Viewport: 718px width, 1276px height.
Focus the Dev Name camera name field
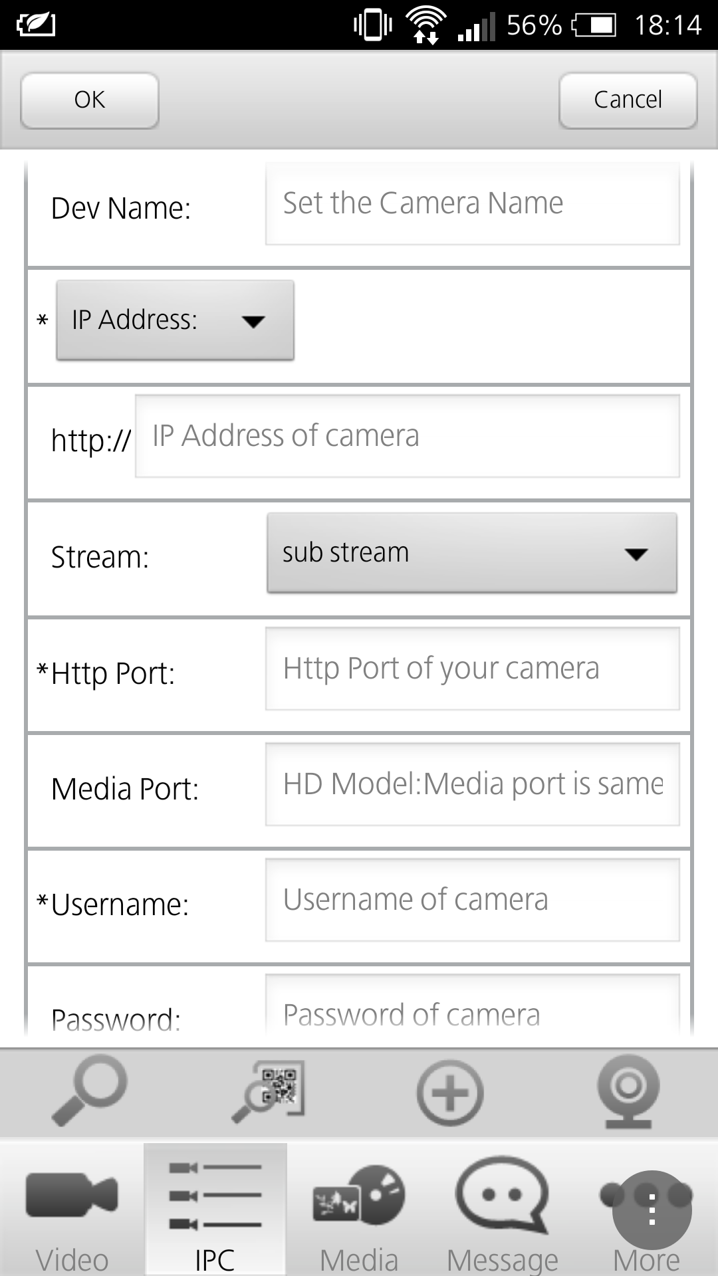click(472, 204)
